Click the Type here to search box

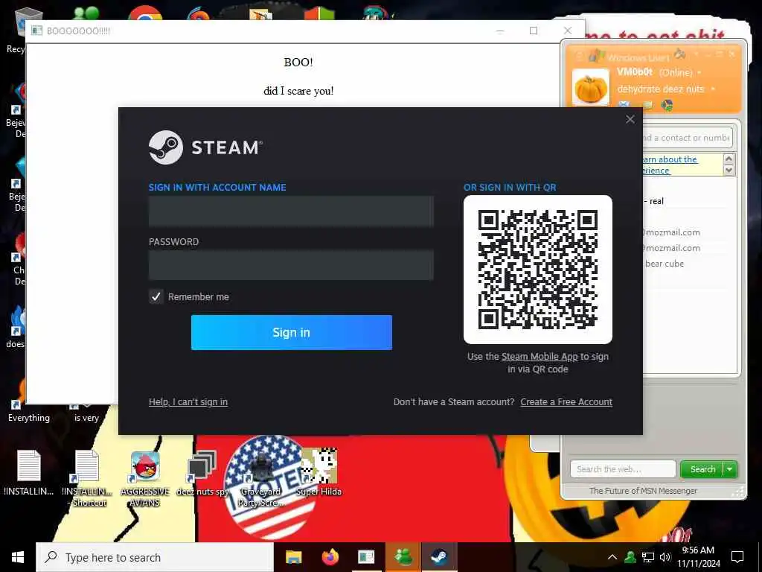pos(155,557)
